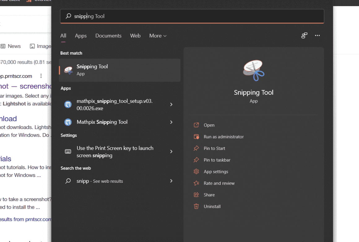
Task: Click the magnifier icon in the search bar
Action: pos(68,16)
